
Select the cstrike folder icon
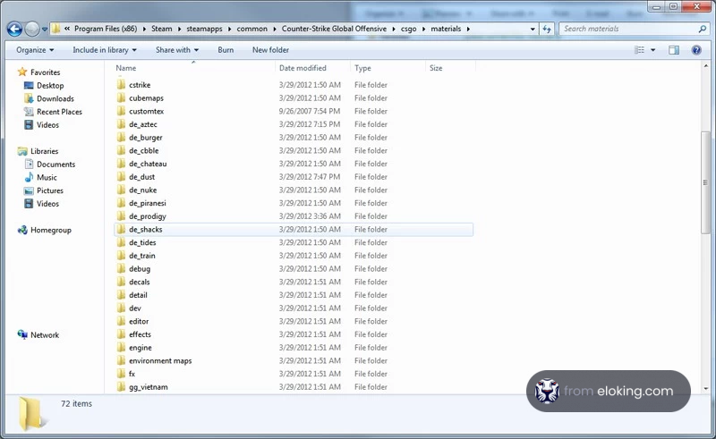click(x=121, y=85)
